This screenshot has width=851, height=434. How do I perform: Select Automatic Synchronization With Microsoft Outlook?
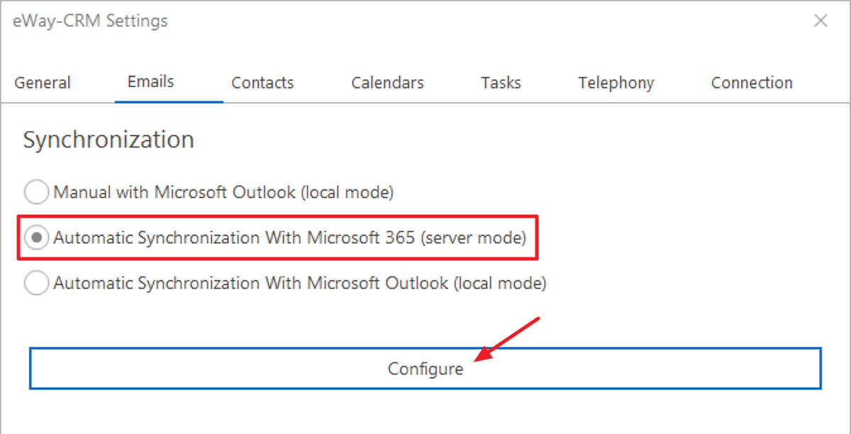click(285, 284)
